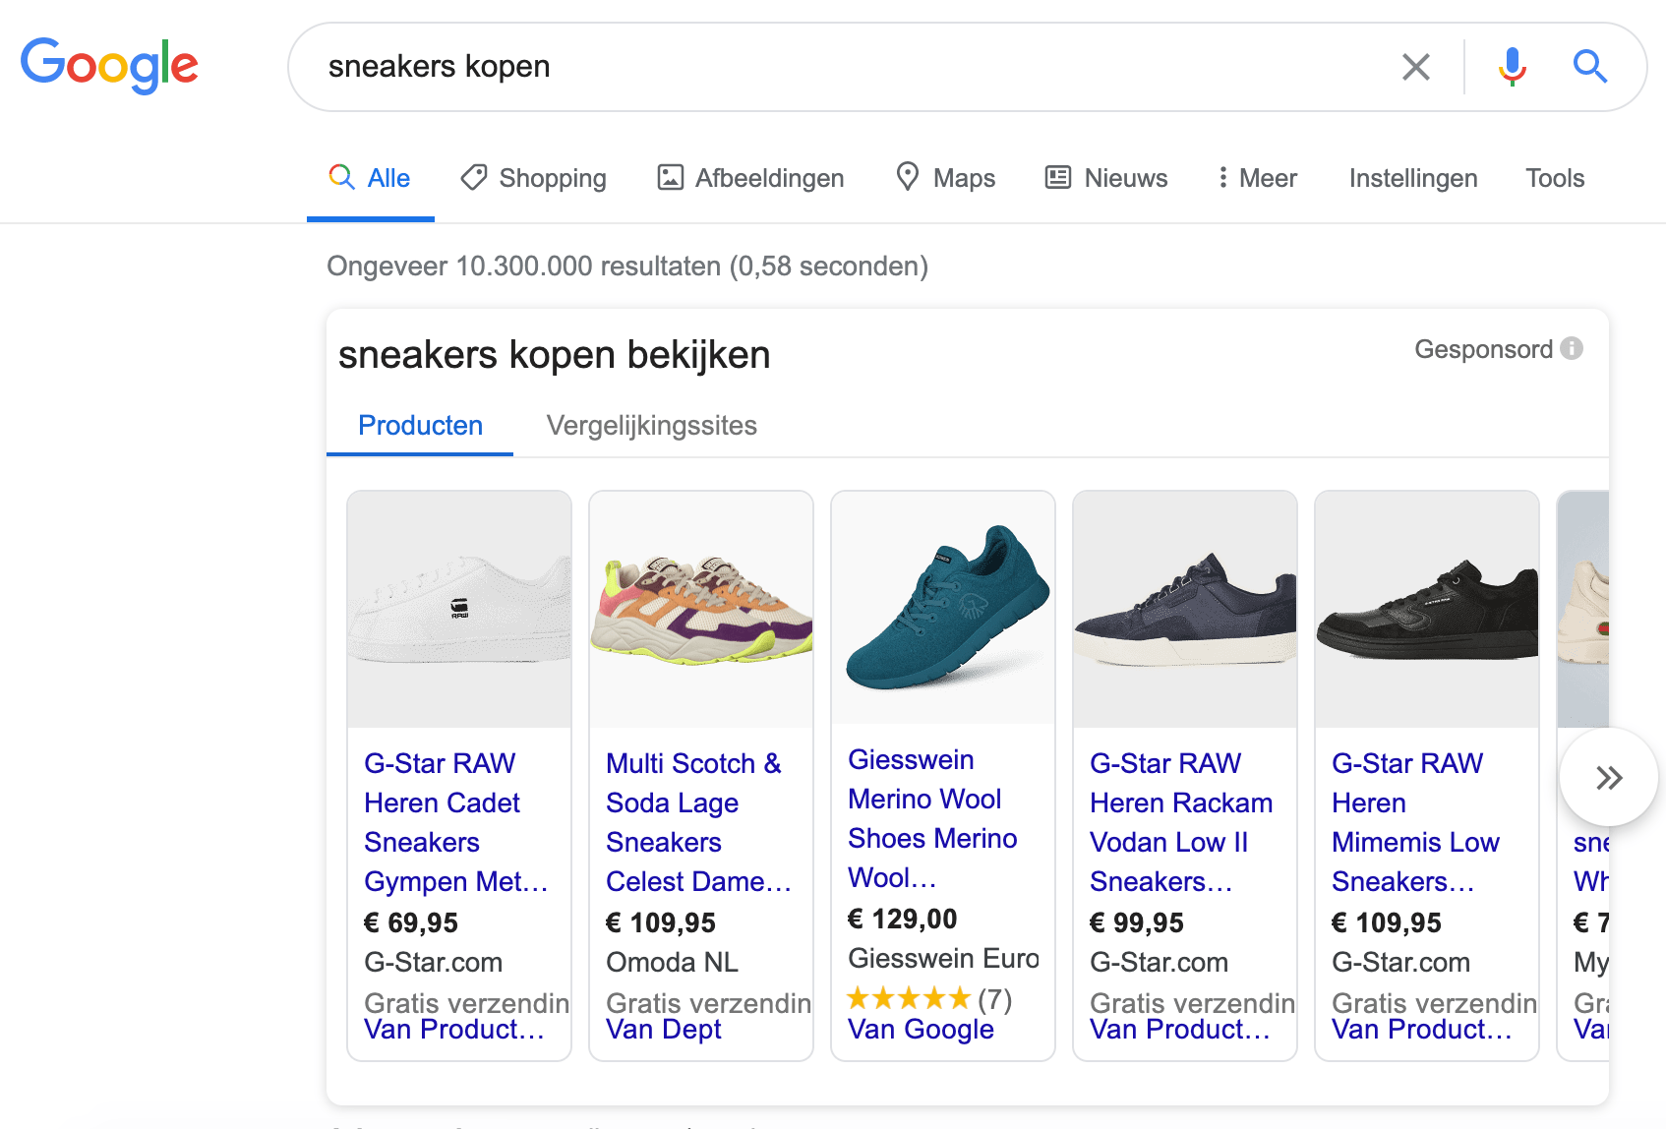Click the Gesponsord info icon
Screen dimensions: 1666x1129
point(1572,348)
